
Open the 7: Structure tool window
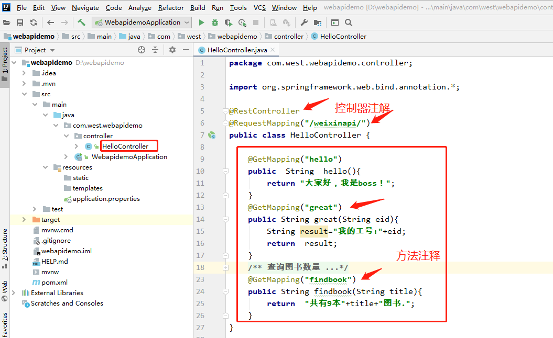point(5,249)
